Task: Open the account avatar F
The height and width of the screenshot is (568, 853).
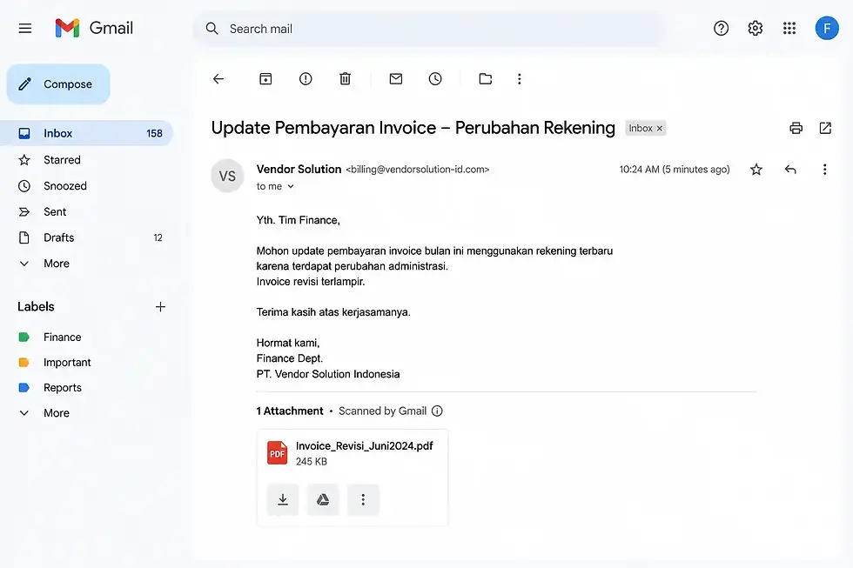Action: [826, 28]
